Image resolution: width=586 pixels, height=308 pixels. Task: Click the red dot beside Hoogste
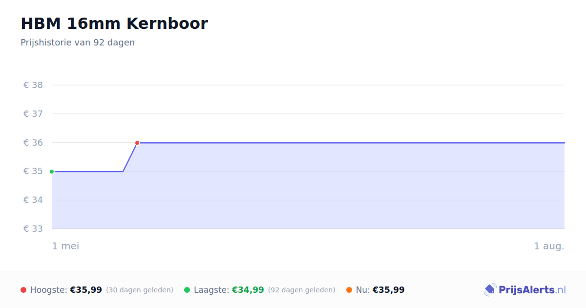pyautogui.click(x=23, y=290)
